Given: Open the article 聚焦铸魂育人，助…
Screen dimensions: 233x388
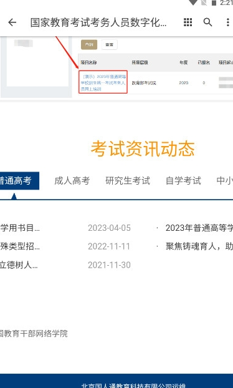Looking at the screenshot, I should (199, 246).
